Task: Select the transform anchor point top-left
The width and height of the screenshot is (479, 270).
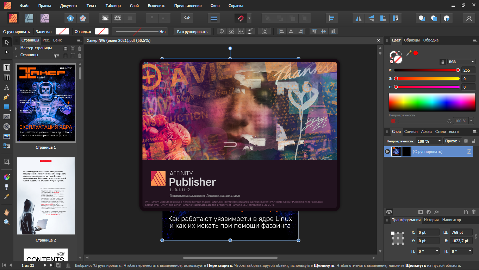Action: (393, 233)
